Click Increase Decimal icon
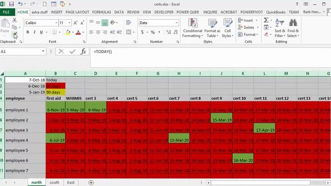The height and width of the screenshot is (186, 331). click(x=169, y=32)
